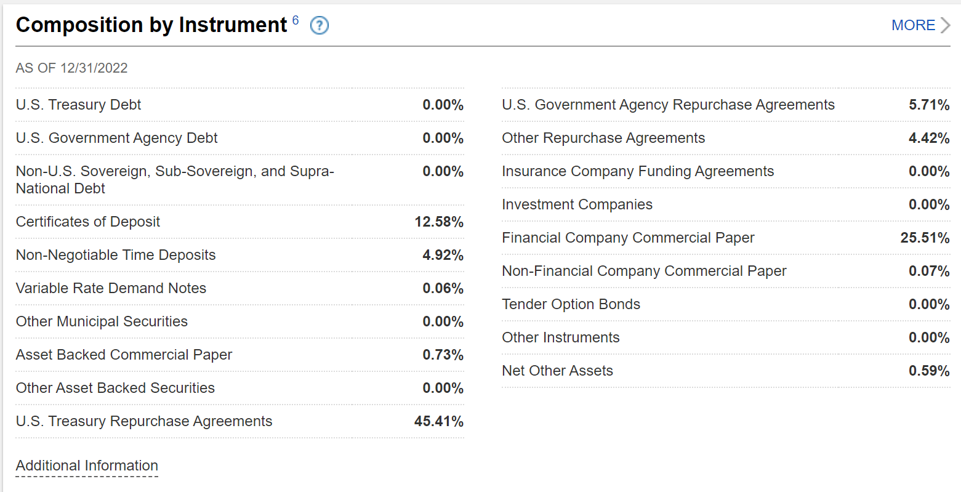Open the Additional Information section
Screen dimensions: 961x492
point(86,466)
